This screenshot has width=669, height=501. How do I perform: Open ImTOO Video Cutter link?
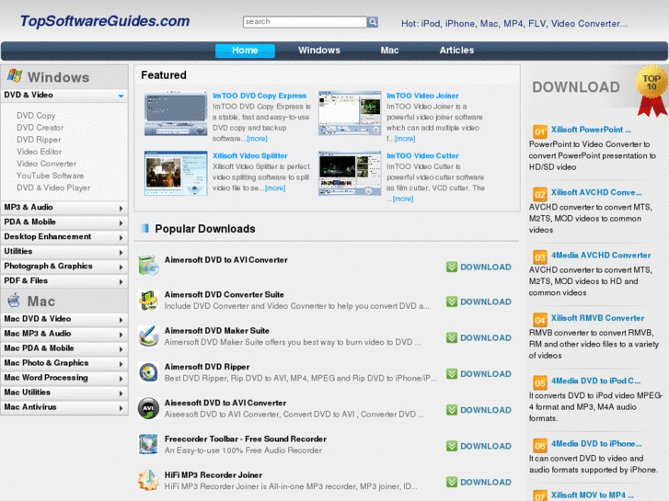click(x=422, y=155)
